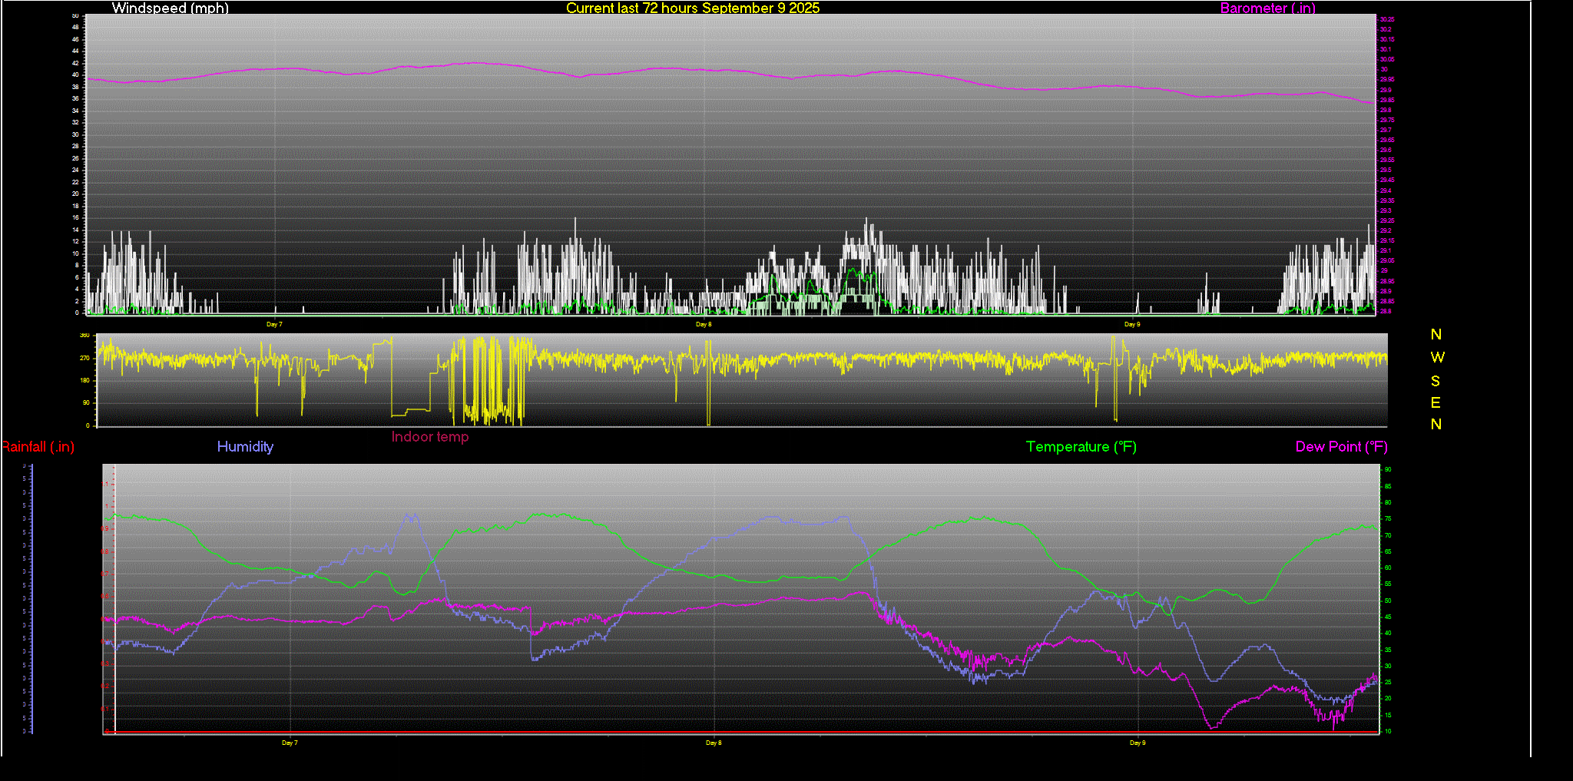Click the '16' tick on the windspeed axis
Viewport: 1573px width, 781px height.
pyautogui.click(x=75, y=217)
